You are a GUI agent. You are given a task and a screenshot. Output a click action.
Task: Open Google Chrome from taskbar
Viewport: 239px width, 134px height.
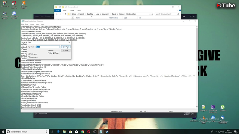tap(83, 131)
